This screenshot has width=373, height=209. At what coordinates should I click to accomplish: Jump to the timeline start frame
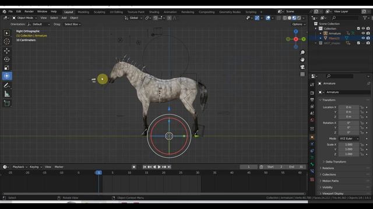coord(145,167)
